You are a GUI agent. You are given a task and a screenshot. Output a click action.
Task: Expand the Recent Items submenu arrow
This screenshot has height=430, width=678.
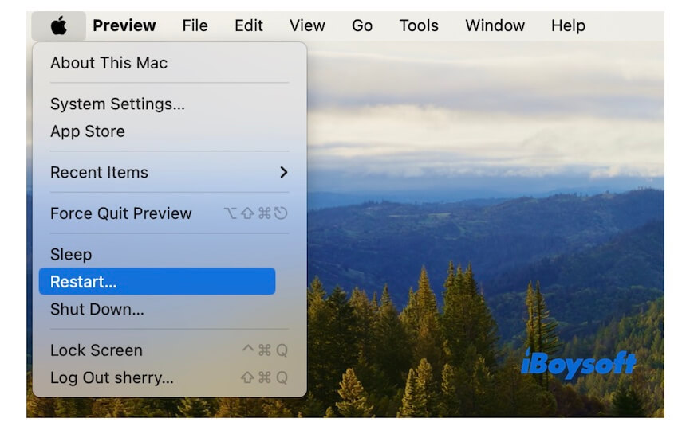(283, 173)
